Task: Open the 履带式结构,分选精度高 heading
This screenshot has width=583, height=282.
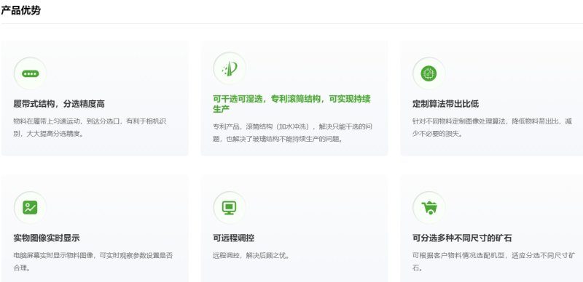Action: click(x=59, y=104)
